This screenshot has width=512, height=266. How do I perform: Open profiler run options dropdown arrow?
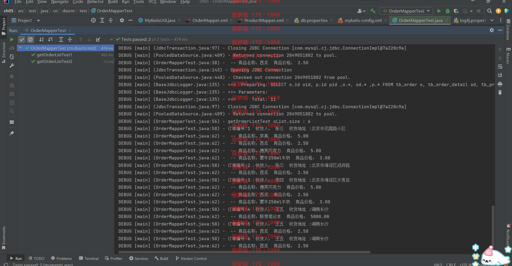[471, 11]
